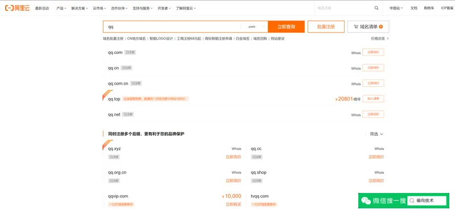This screenshot has width=455, height=214.
Task: Click 加入清单 for qq.top
Action: click(373, 99)
